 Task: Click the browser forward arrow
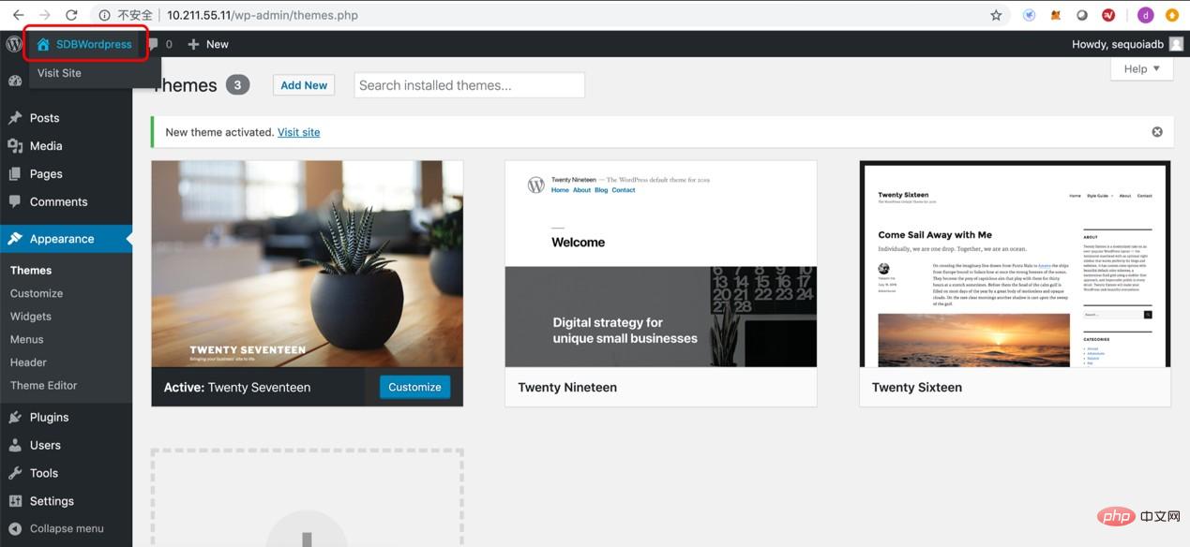(x=44, y=15)
